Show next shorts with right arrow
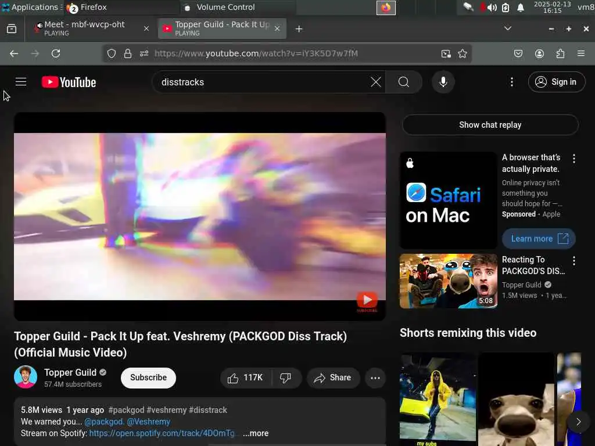 (578, 422)
